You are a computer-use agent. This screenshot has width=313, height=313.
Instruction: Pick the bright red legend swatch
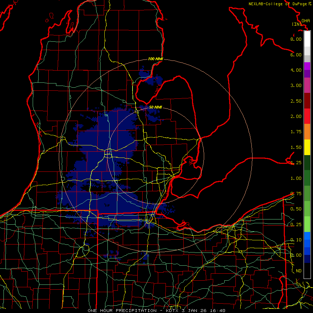(307, 116)
